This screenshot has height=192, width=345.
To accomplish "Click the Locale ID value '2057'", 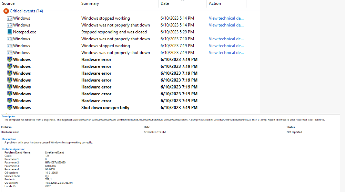I will coord(48,186).
